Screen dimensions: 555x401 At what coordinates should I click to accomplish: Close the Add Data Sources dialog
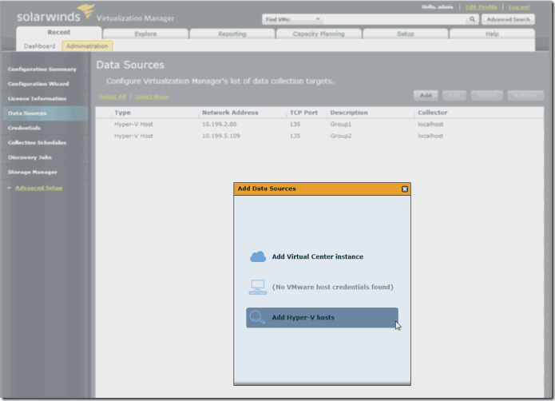(x=405, y=189)
